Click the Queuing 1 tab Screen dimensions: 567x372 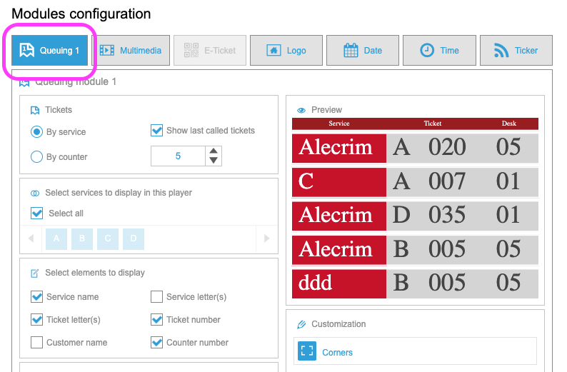pyautogui.click(x=49, y=50)
